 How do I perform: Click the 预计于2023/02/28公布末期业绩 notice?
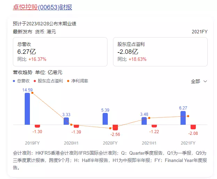(45, 24)
